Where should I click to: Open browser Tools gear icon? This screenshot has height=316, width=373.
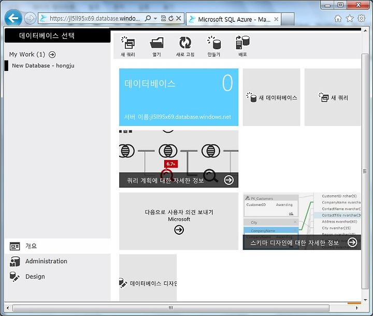pos(362,18)
